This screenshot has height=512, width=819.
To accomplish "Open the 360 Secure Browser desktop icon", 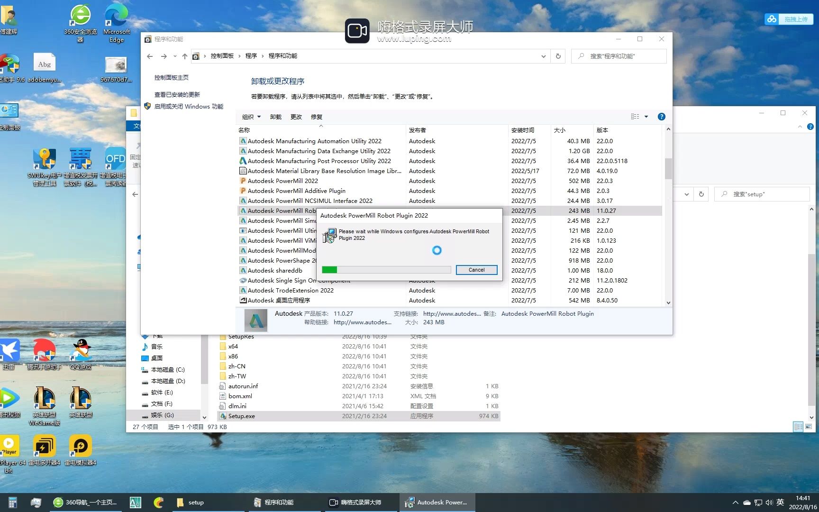I will (81, 23).
